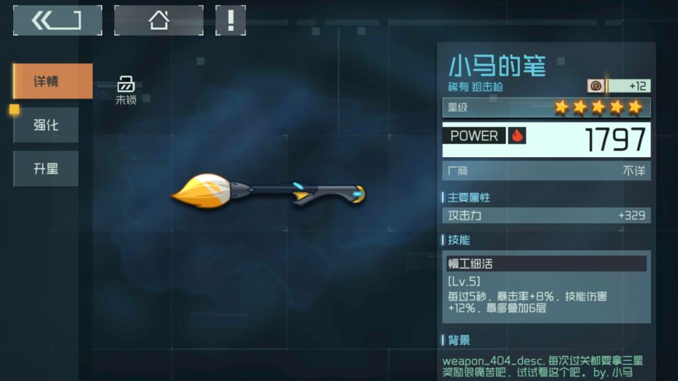Open the 升星 star upgrade tab
The height and width of the screenshot is (381, 678).
click(x=46, y=169)
